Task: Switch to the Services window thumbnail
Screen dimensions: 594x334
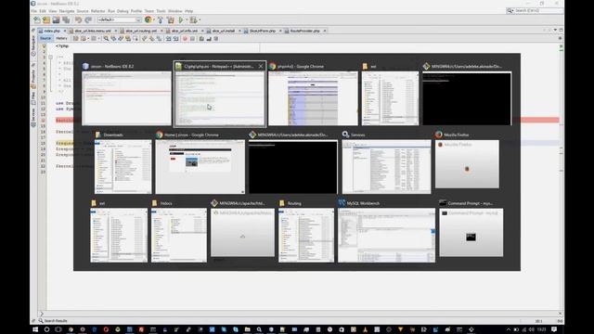Action: [386, 162]
